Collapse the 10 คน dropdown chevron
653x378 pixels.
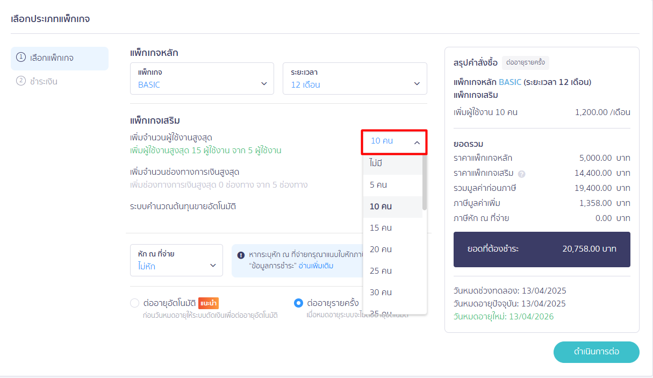(417, 142)
